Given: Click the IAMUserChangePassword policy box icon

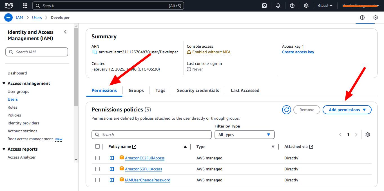Looking at the screenshot, I should click(122, 179).
